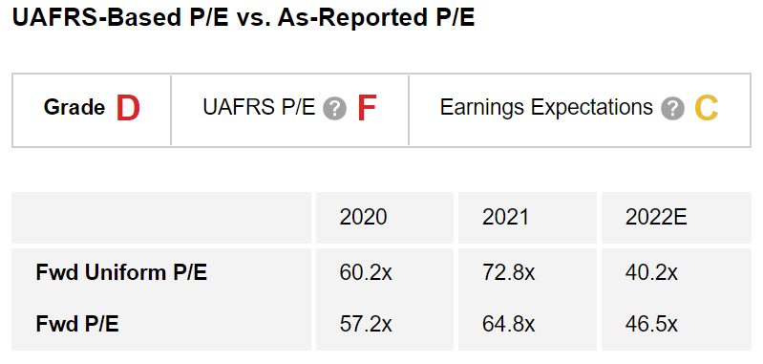Click the yellow C grade for Earnings Expectations
The height and width of the screenshot is (364, 763).
click(707, 108)
